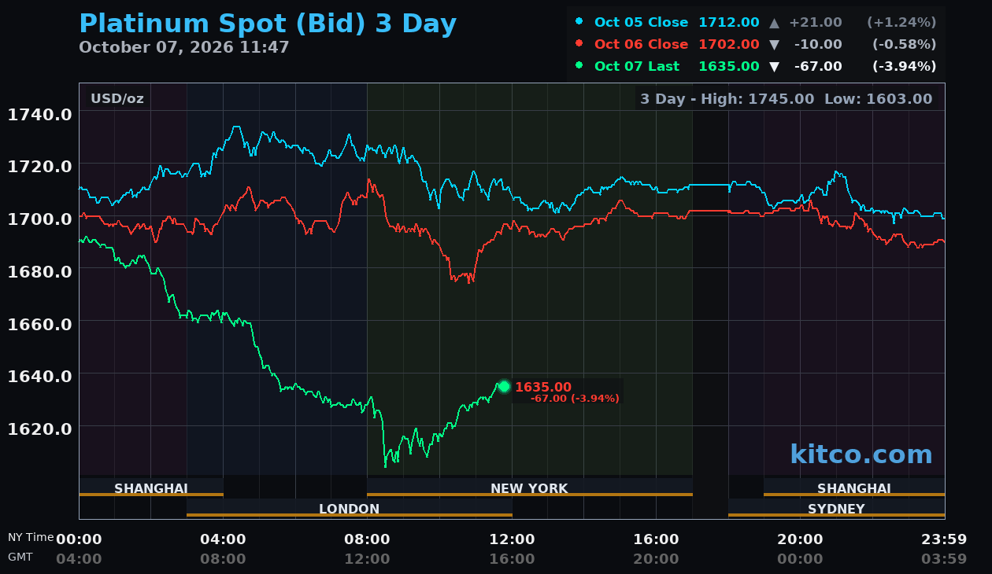Click the 1640.0 y-axis label

pyautogui.click(x=40, y=376)
